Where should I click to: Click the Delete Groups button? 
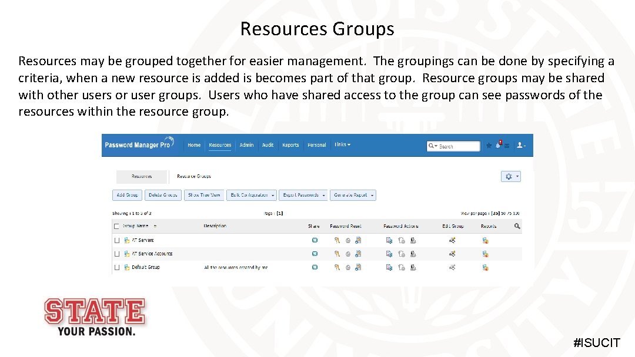coord(163,196)
